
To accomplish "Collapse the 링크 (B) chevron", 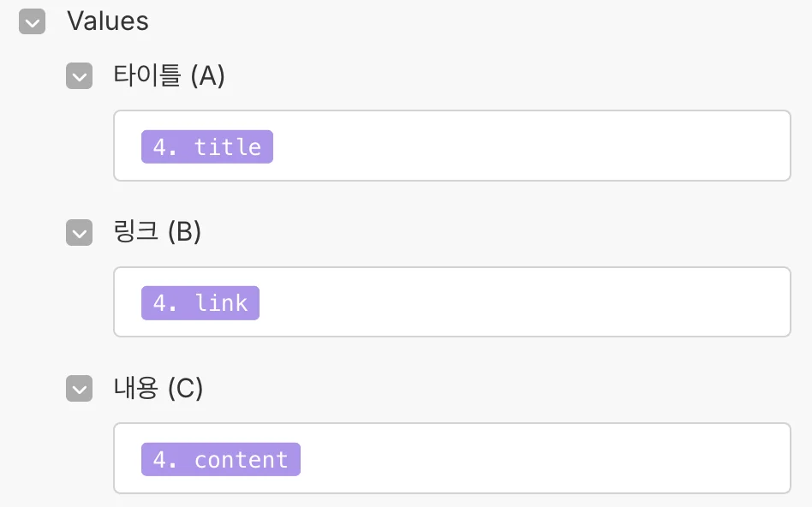I will [x=79, y=233].
